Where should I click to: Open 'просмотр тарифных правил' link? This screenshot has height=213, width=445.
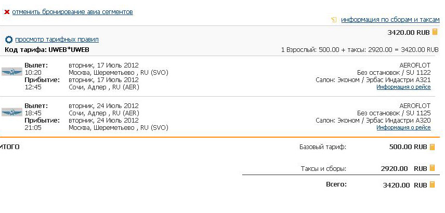pyautogui.click(x=57, y=39)
